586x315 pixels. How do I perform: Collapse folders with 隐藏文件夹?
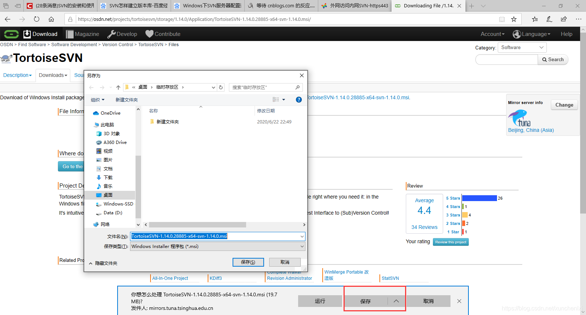click(103, 263)
